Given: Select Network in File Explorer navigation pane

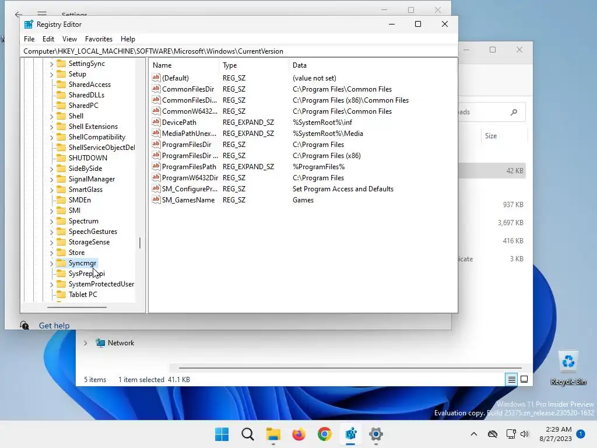Looking at the screenshot, I should [x=121, y=343].
